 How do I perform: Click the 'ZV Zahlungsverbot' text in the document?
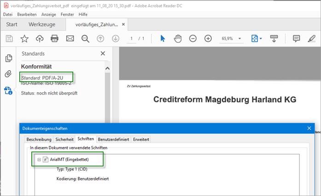pos(139,86)
